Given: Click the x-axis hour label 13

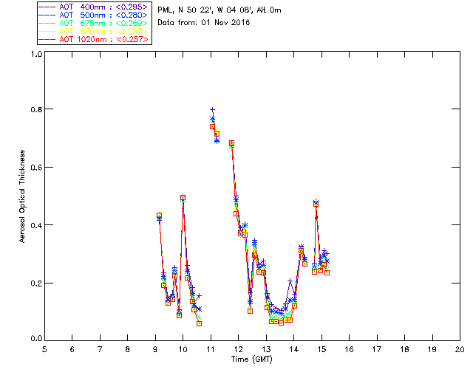Looking at the screenshot, I should pos(266,349).
